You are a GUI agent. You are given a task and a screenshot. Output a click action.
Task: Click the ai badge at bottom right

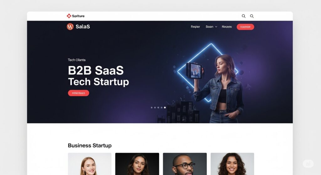(x=308, y=163)
